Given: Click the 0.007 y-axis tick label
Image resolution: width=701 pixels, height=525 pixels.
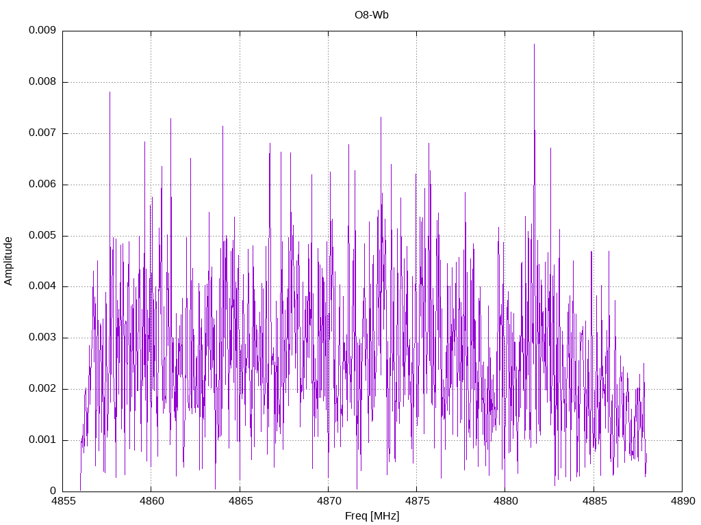Looking at the screenshot, I should 42,133.
